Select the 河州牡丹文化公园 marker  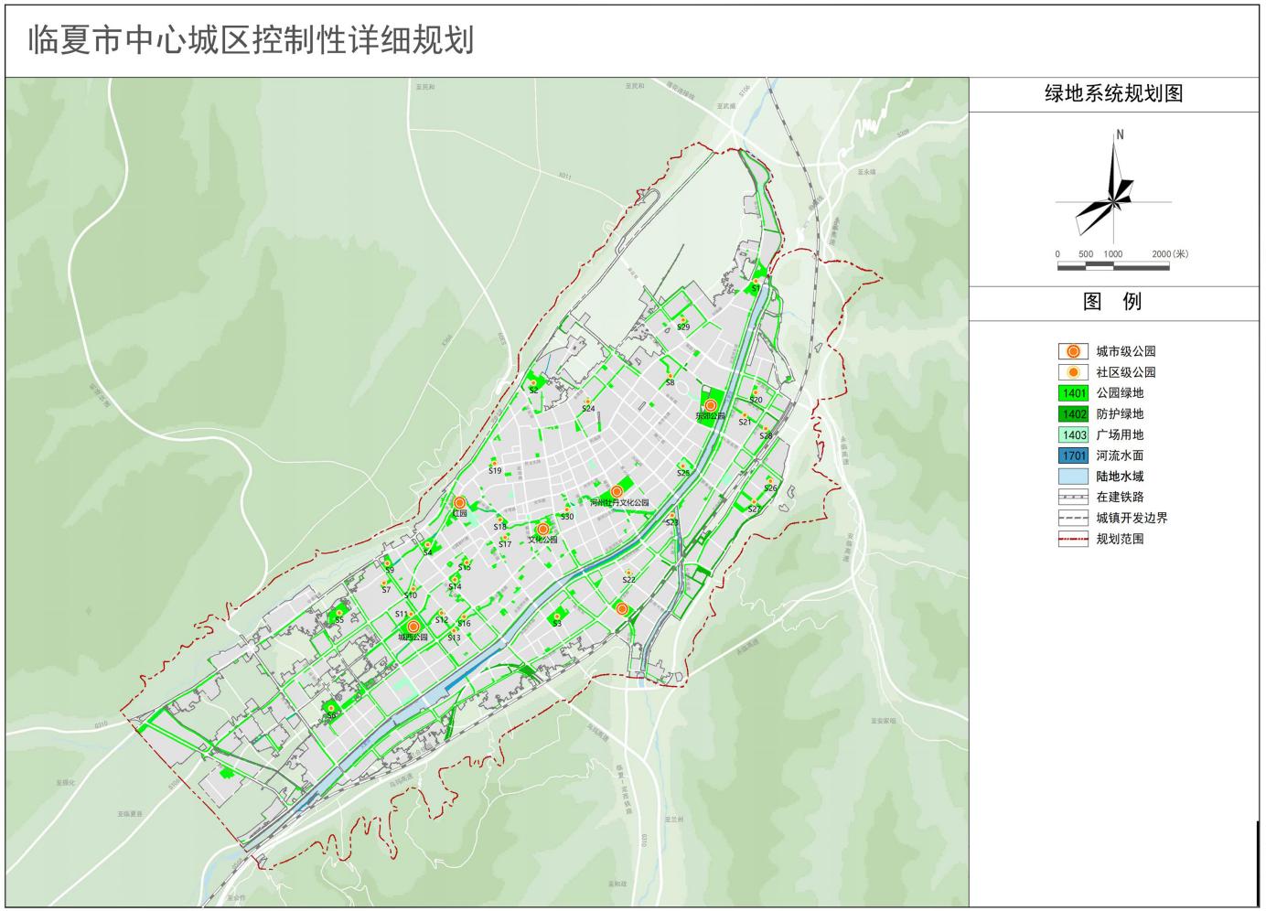pyautogui.click(x=617, y=492)
